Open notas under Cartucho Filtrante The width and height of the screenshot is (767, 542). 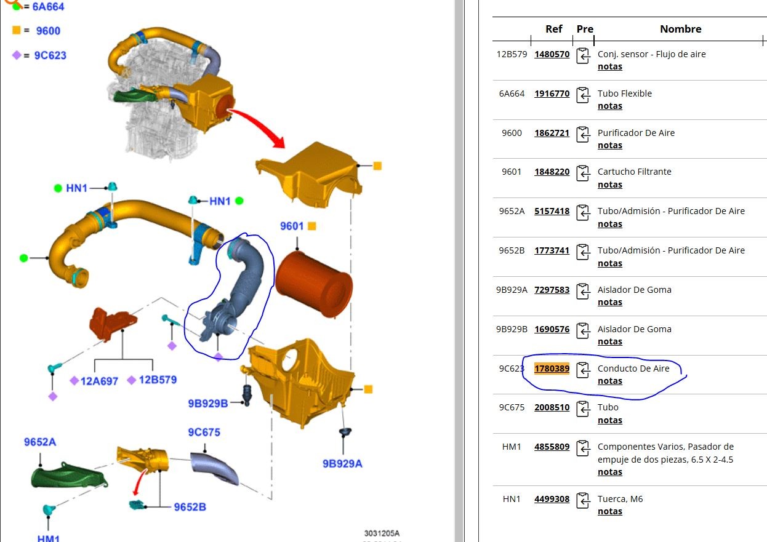[609, 185]
